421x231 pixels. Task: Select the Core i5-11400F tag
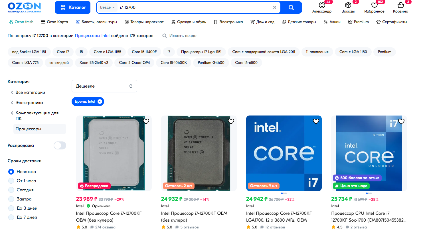(x=144, y=52)
